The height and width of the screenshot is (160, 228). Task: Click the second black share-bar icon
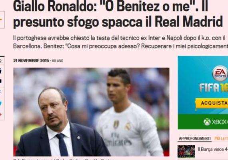[x=1, y=81]
